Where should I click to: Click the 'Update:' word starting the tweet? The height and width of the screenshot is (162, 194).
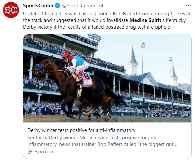coord(32,14)
